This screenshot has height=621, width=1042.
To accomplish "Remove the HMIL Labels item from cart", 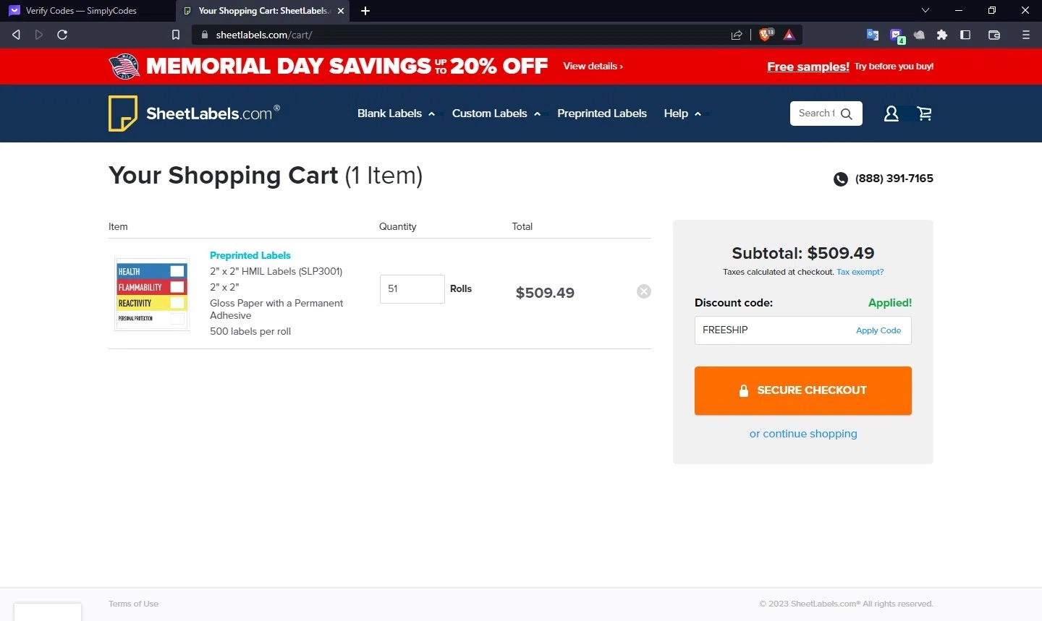I will point(644,291).
